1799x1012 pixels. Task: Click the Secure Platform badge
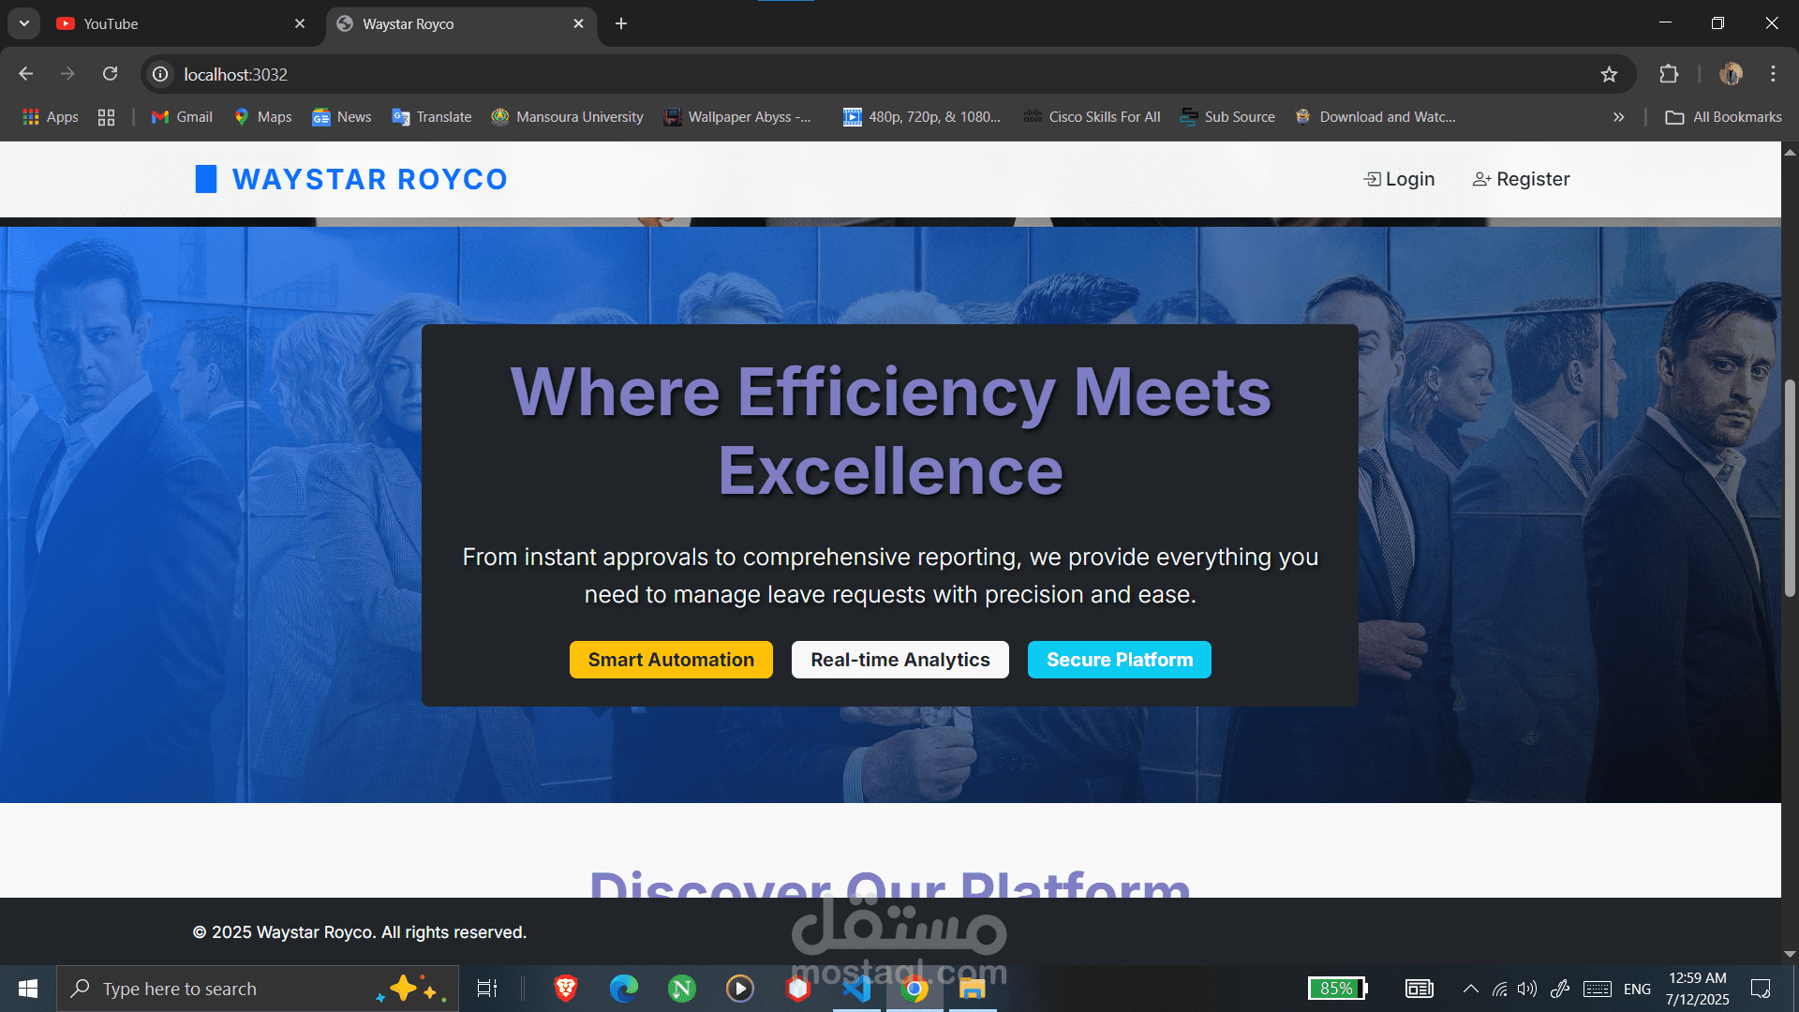pos(1120,660)
